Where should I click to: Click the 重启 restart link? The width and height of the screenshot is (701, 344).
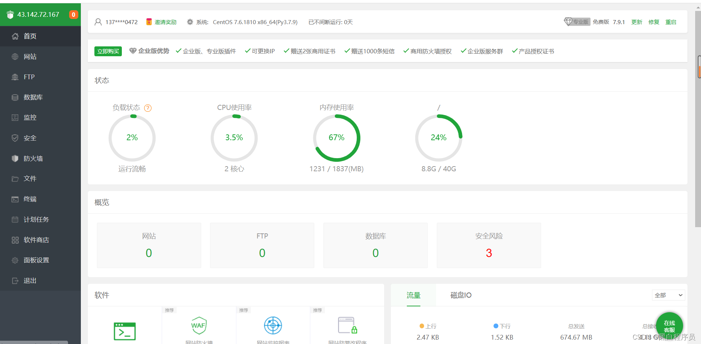[x=671, y=22]
